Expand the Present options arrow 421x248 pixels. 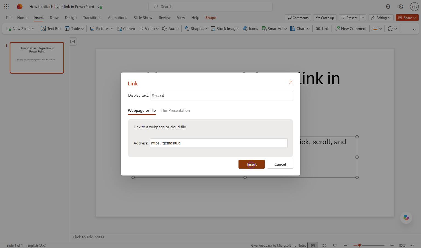point(363,18)
